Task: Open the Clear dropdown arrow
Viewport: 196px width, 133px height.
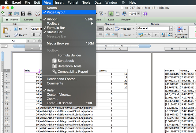Action: coord(26,35)
